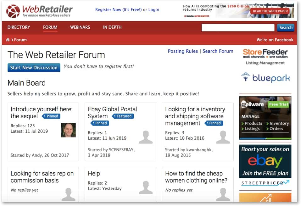
Task: Click avatar in the Help discussion card
Action: 146,187
